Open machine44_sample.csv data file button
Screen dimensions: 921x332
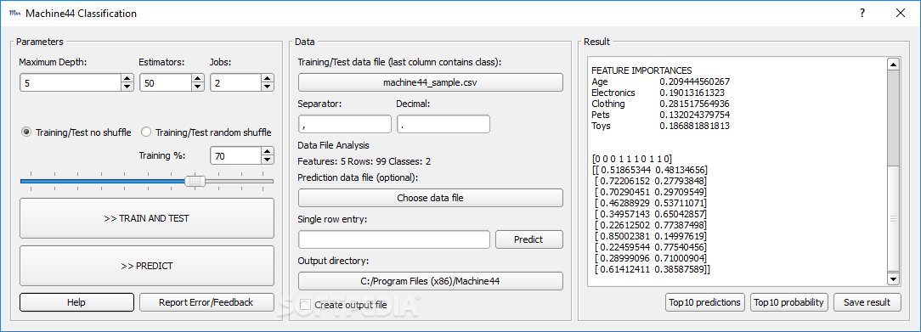tap(431, 82)
